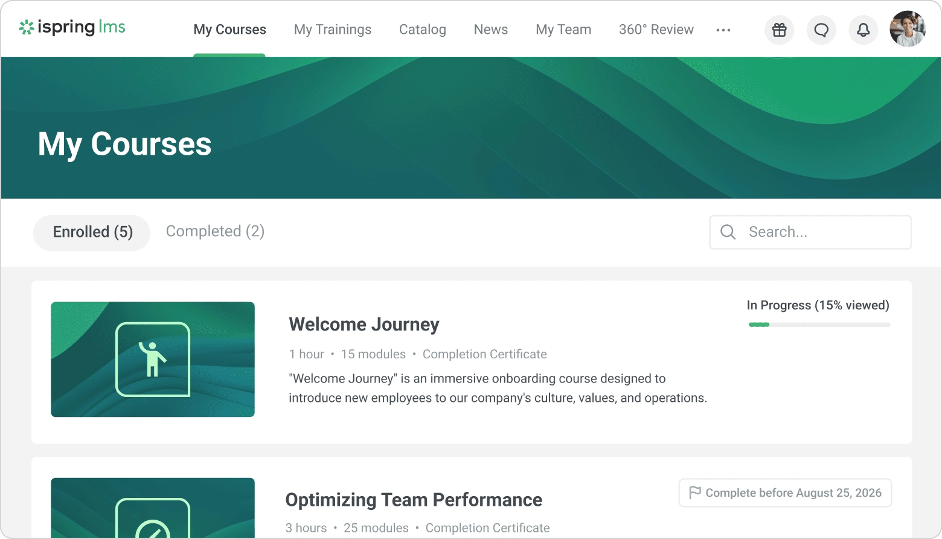Screen dimensions: 942x539
Task: Click the flag icon on deadline badge
Action: coord(695,492)
